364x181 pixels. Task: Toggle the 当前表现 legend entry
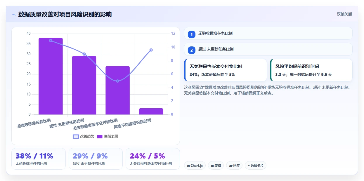[108, 136]
